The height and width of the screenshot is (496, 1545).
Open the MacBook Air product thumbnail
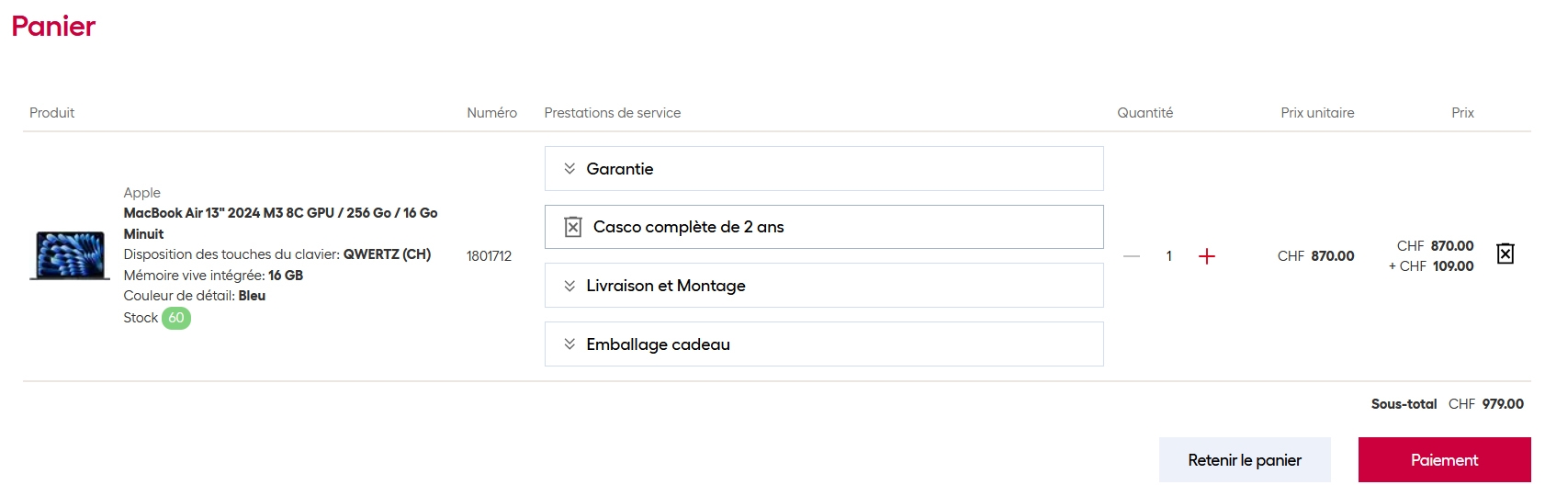tap(70, 255)
